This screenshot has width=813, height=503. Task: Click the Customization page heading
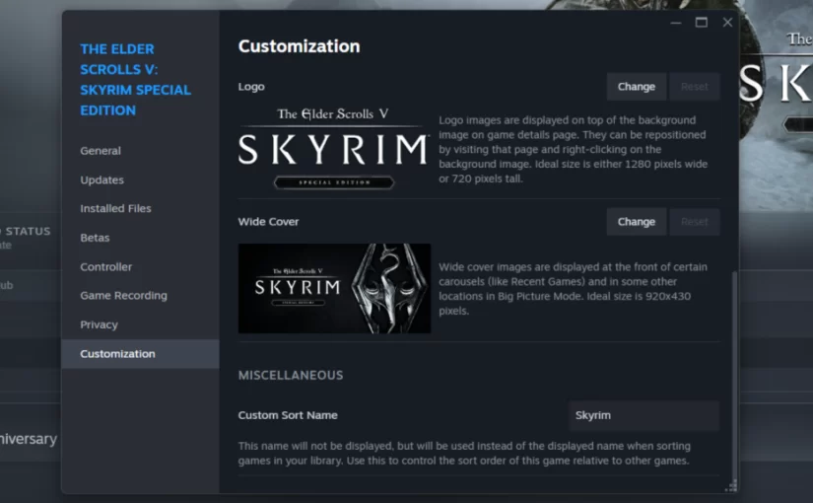300,46
